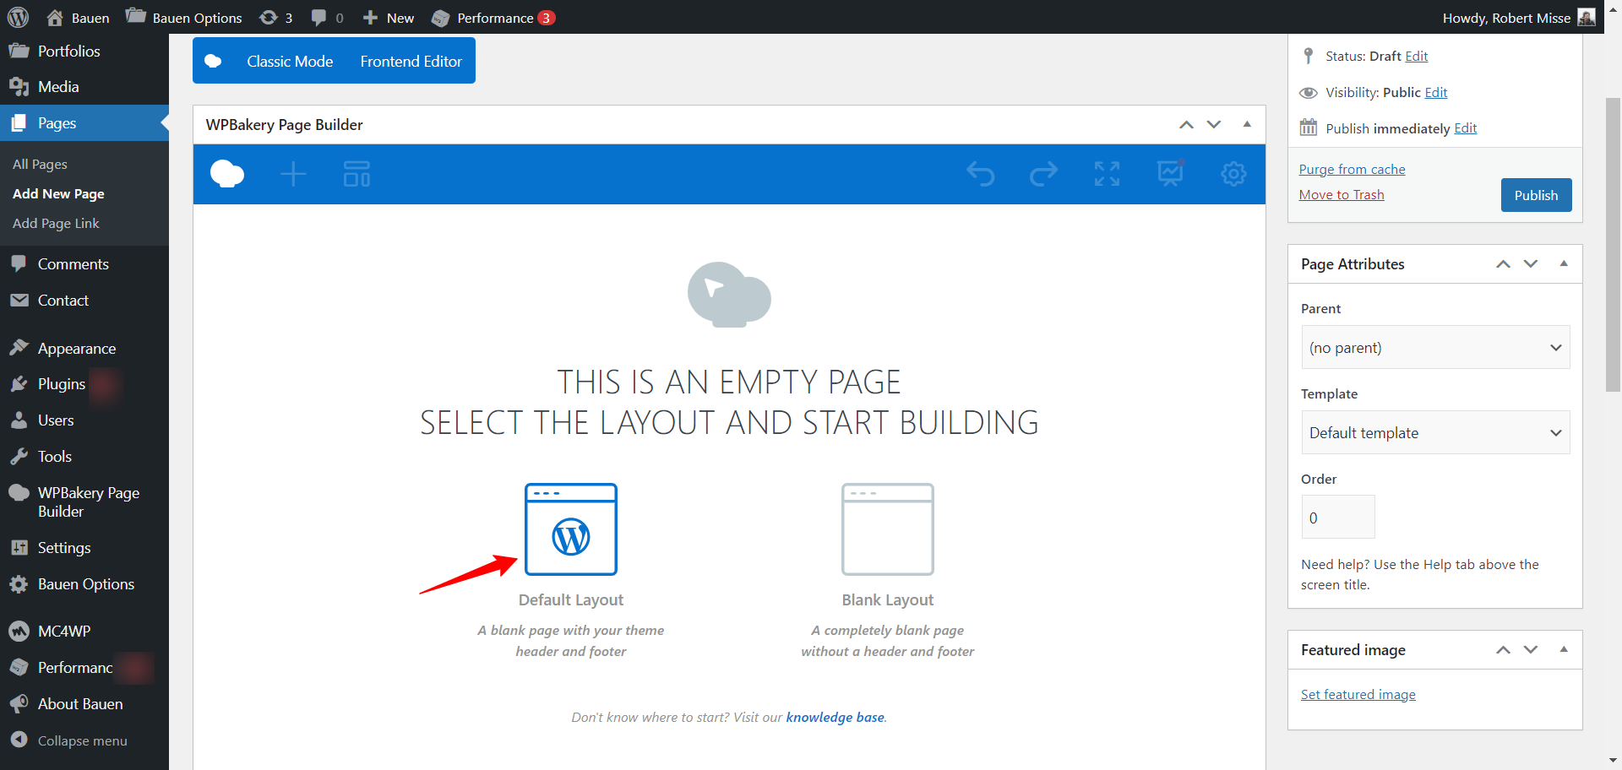Open Performance in the sidebar
The height and width of the screenshot is (770, 1622).
point(84,668)
